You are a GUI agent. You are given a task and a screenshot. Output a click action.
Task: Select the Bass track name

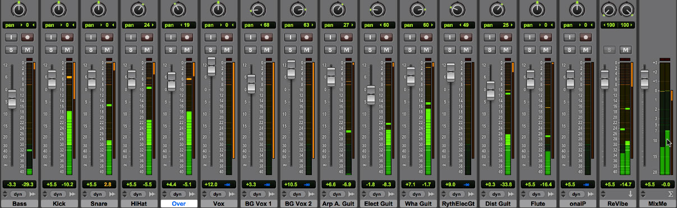pos(19,204)
